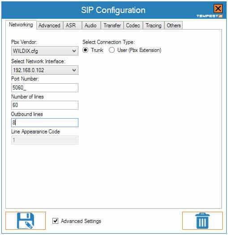Click the floppy disk save icon

pyautogui.click(x=26, y=221)
